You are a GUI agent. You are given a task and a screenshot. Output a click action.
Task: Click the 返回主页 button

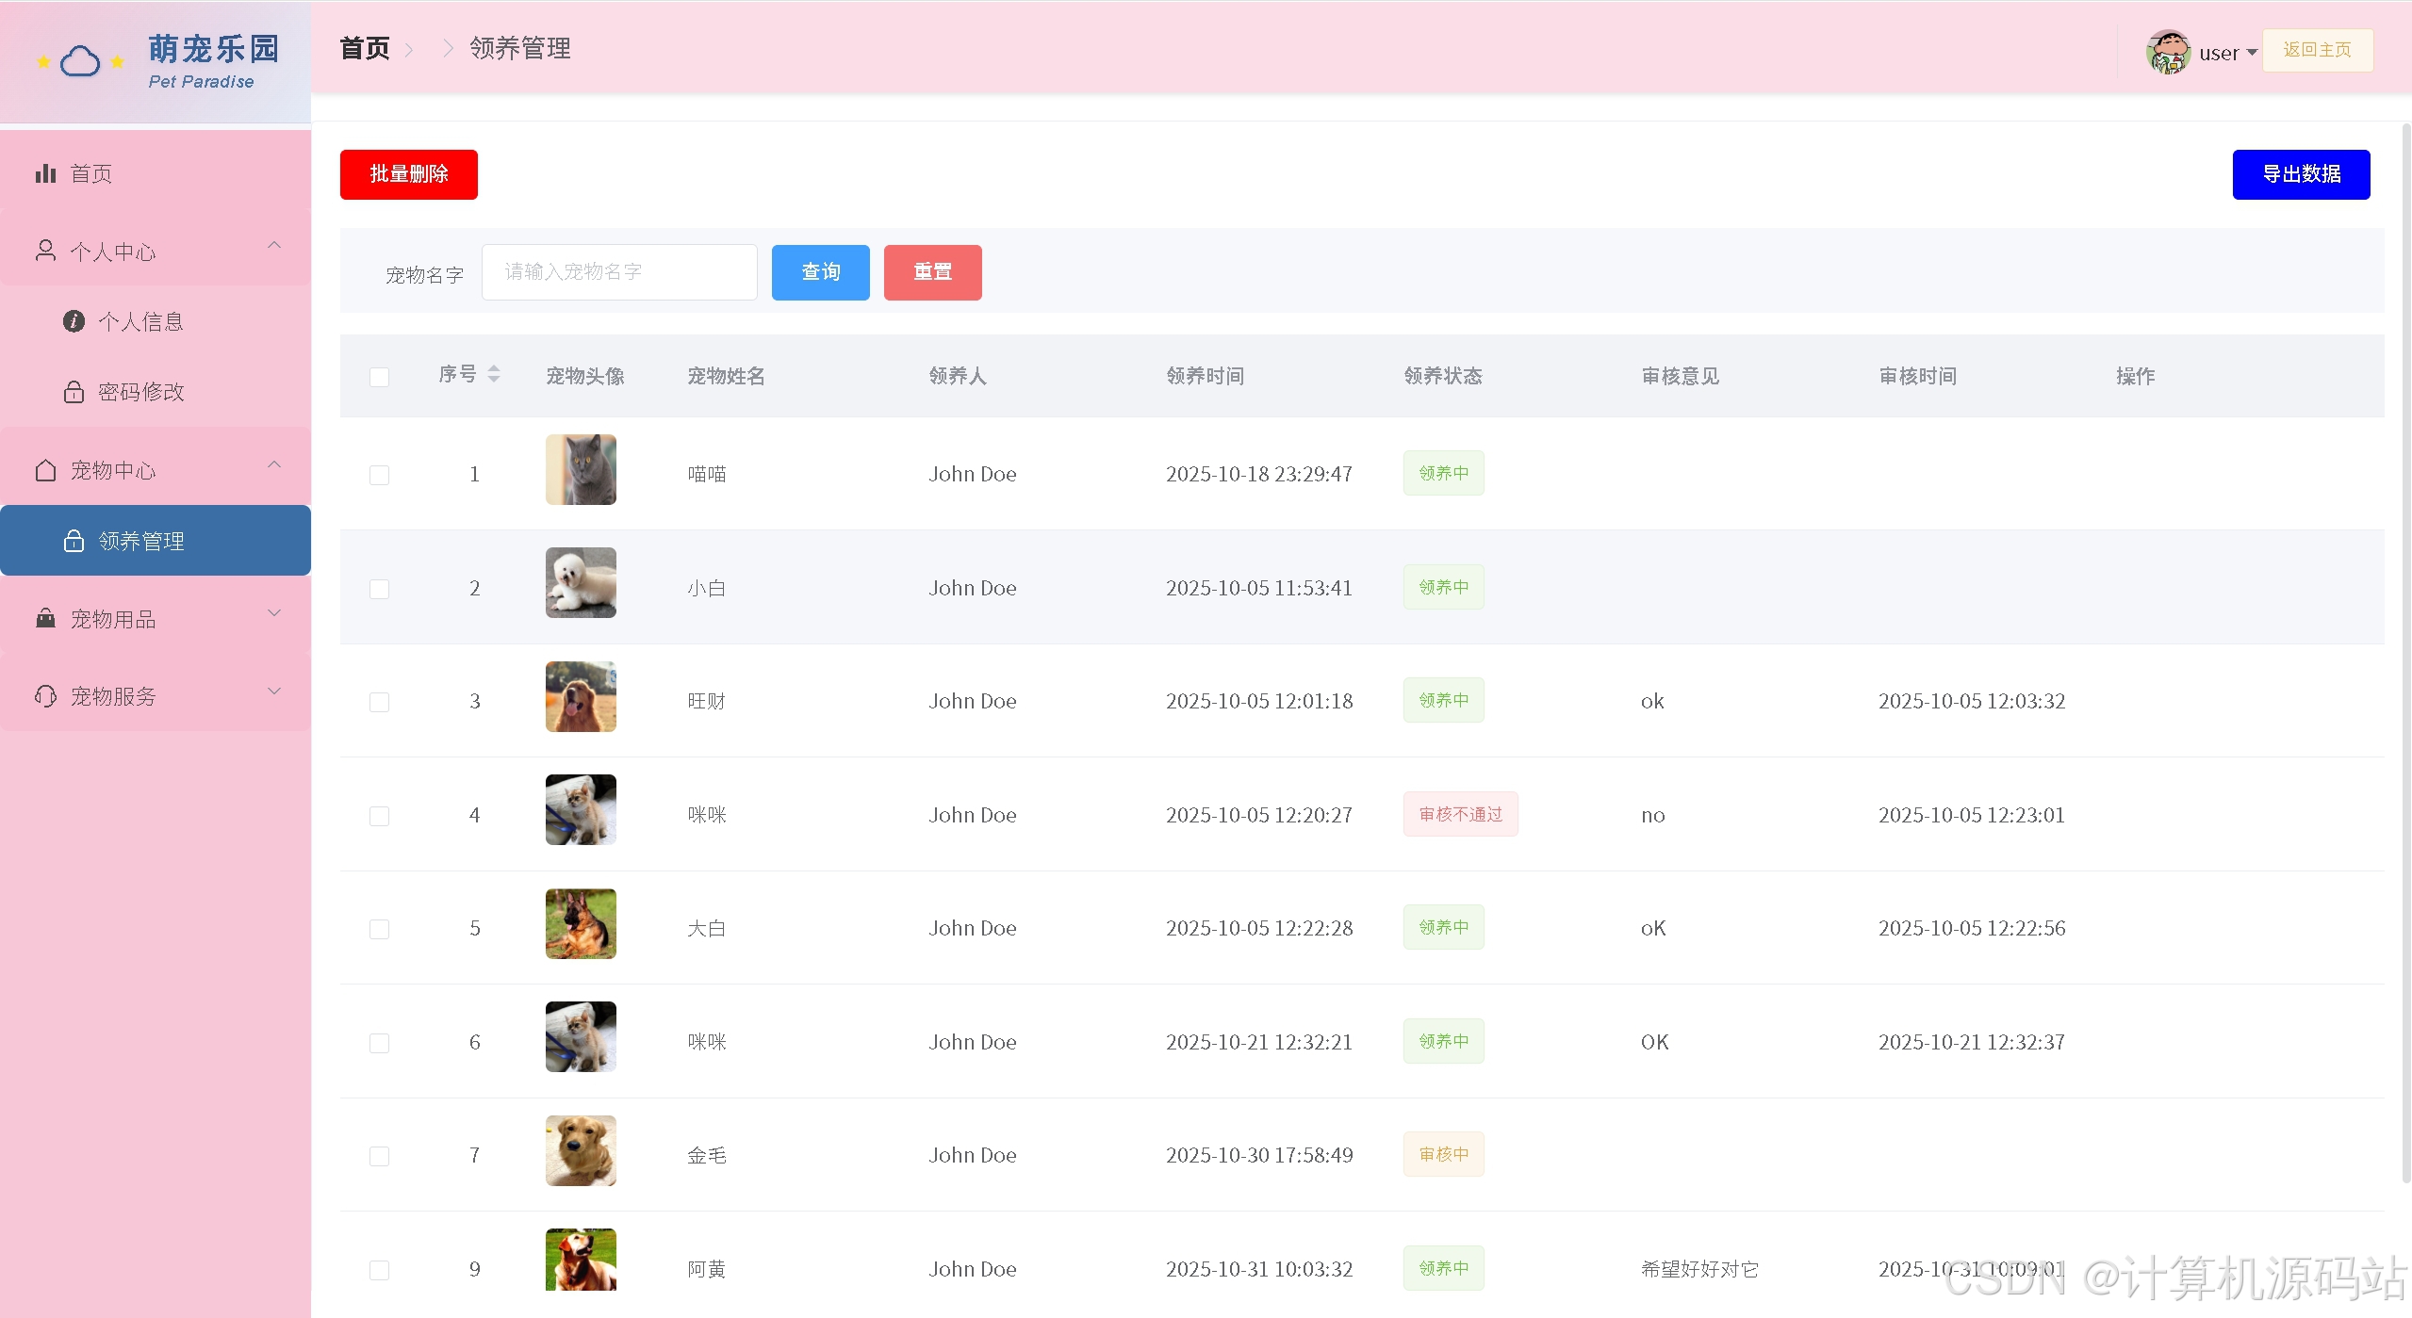coord(2318,50)
